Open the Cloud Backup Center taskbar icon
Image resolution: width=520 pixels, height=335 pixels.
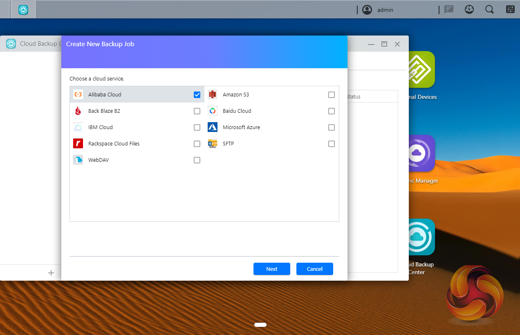coord(23,9)
